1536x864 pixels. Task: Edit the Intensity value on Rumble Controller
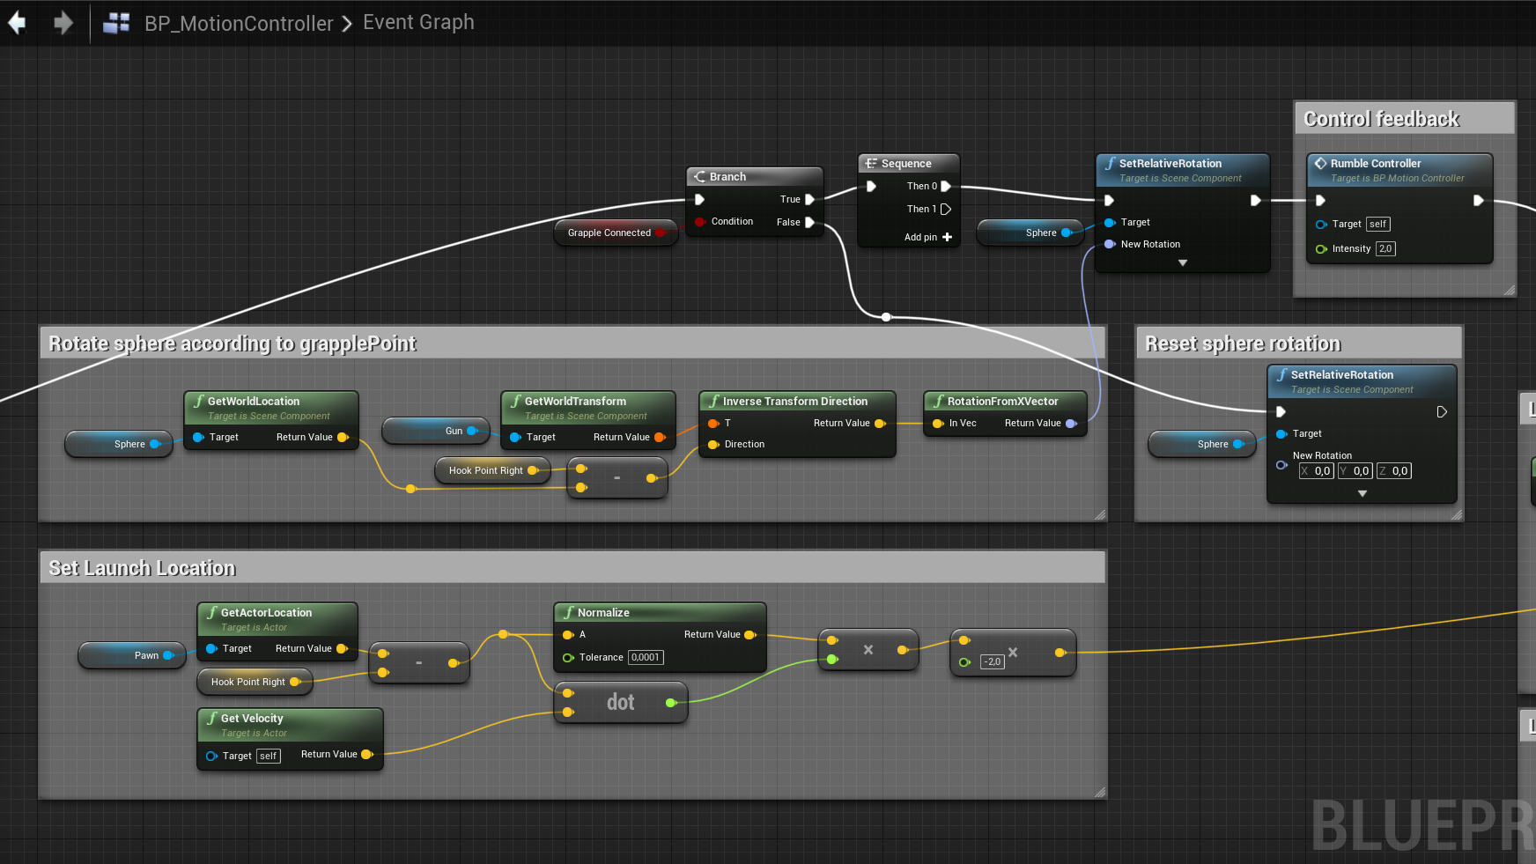click(x=1385, y=248)
